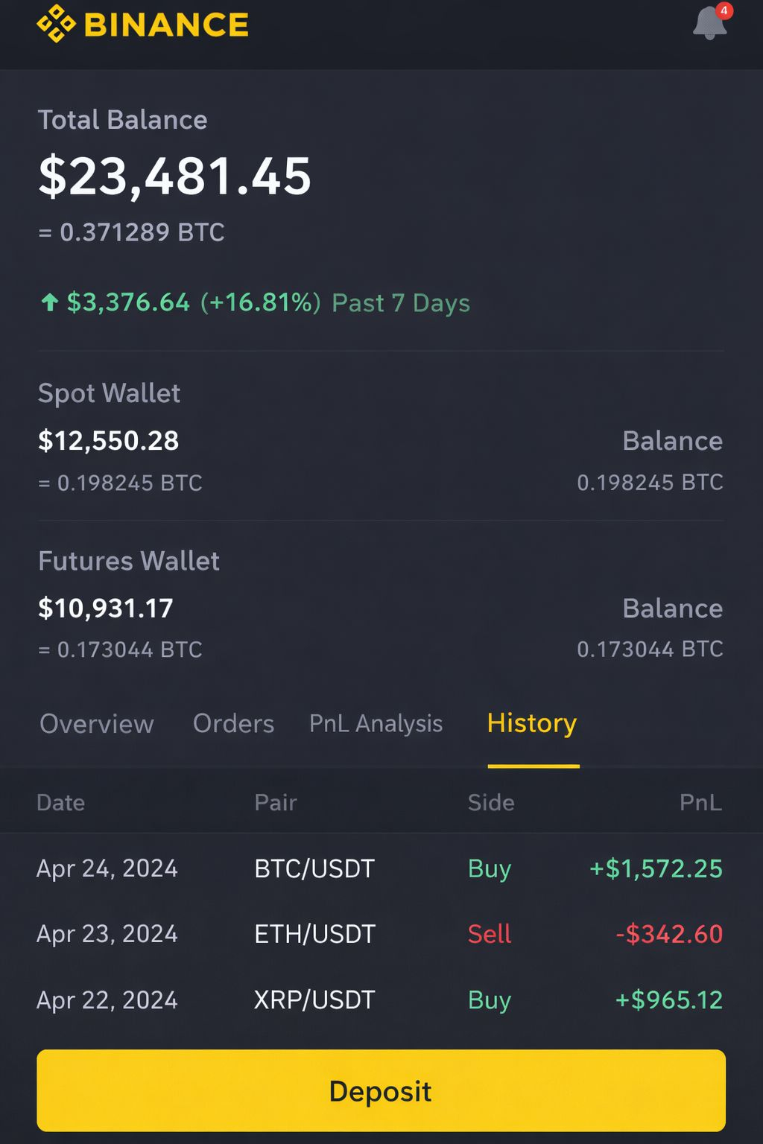Image resolution: width=763 pixels, height=1144 pixels.
Task: Open the Spot Wallet section
Action: pos(381,437)
